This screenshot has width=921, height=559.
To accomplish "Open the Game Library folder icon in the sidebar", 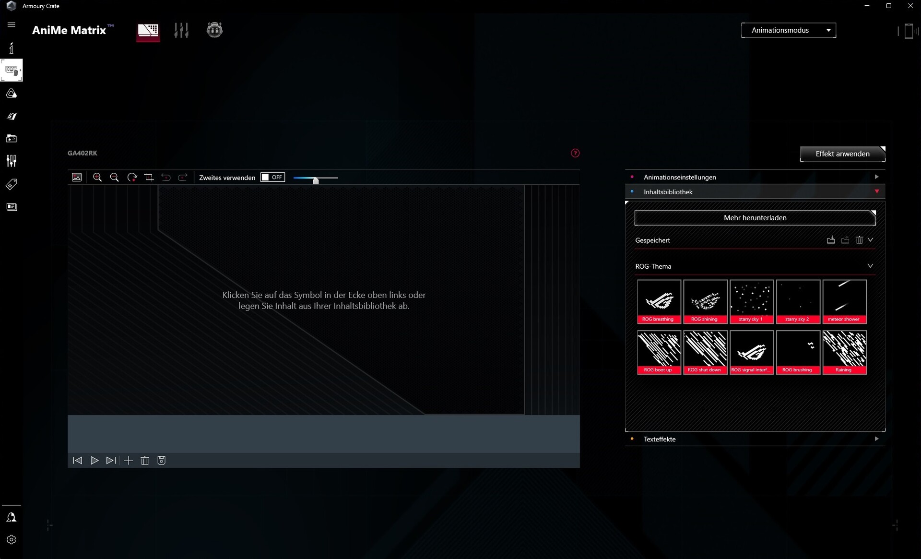I will (12, 138).
